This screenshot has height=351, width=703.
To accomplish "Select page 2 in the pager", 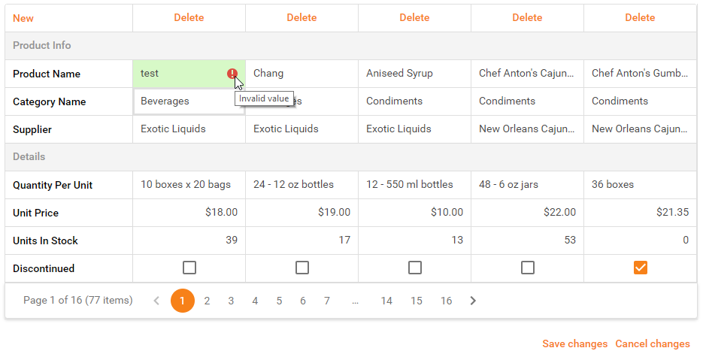I will [207, 301].
